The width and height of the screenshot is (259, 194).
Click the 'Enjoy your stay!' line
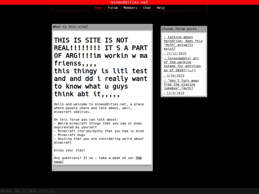point(70,150)
